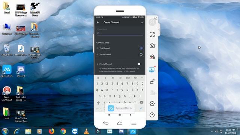Open TeamViewer from the taskbar
Screen dimensions: 240x135
(75, 131)
